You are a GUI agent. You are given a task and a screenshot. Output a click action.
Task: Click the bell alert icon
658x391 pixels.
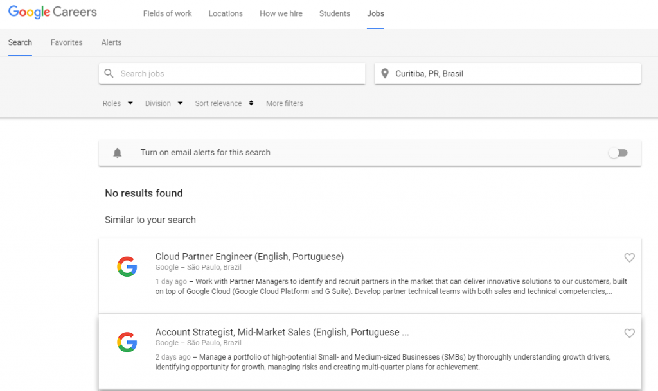[118, 153]
